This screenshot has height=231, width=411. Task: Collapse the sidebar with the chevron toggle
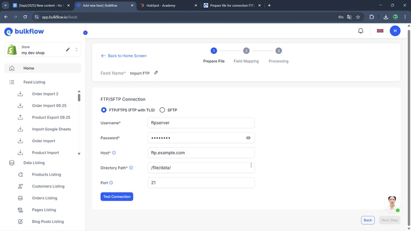point(85,33)
